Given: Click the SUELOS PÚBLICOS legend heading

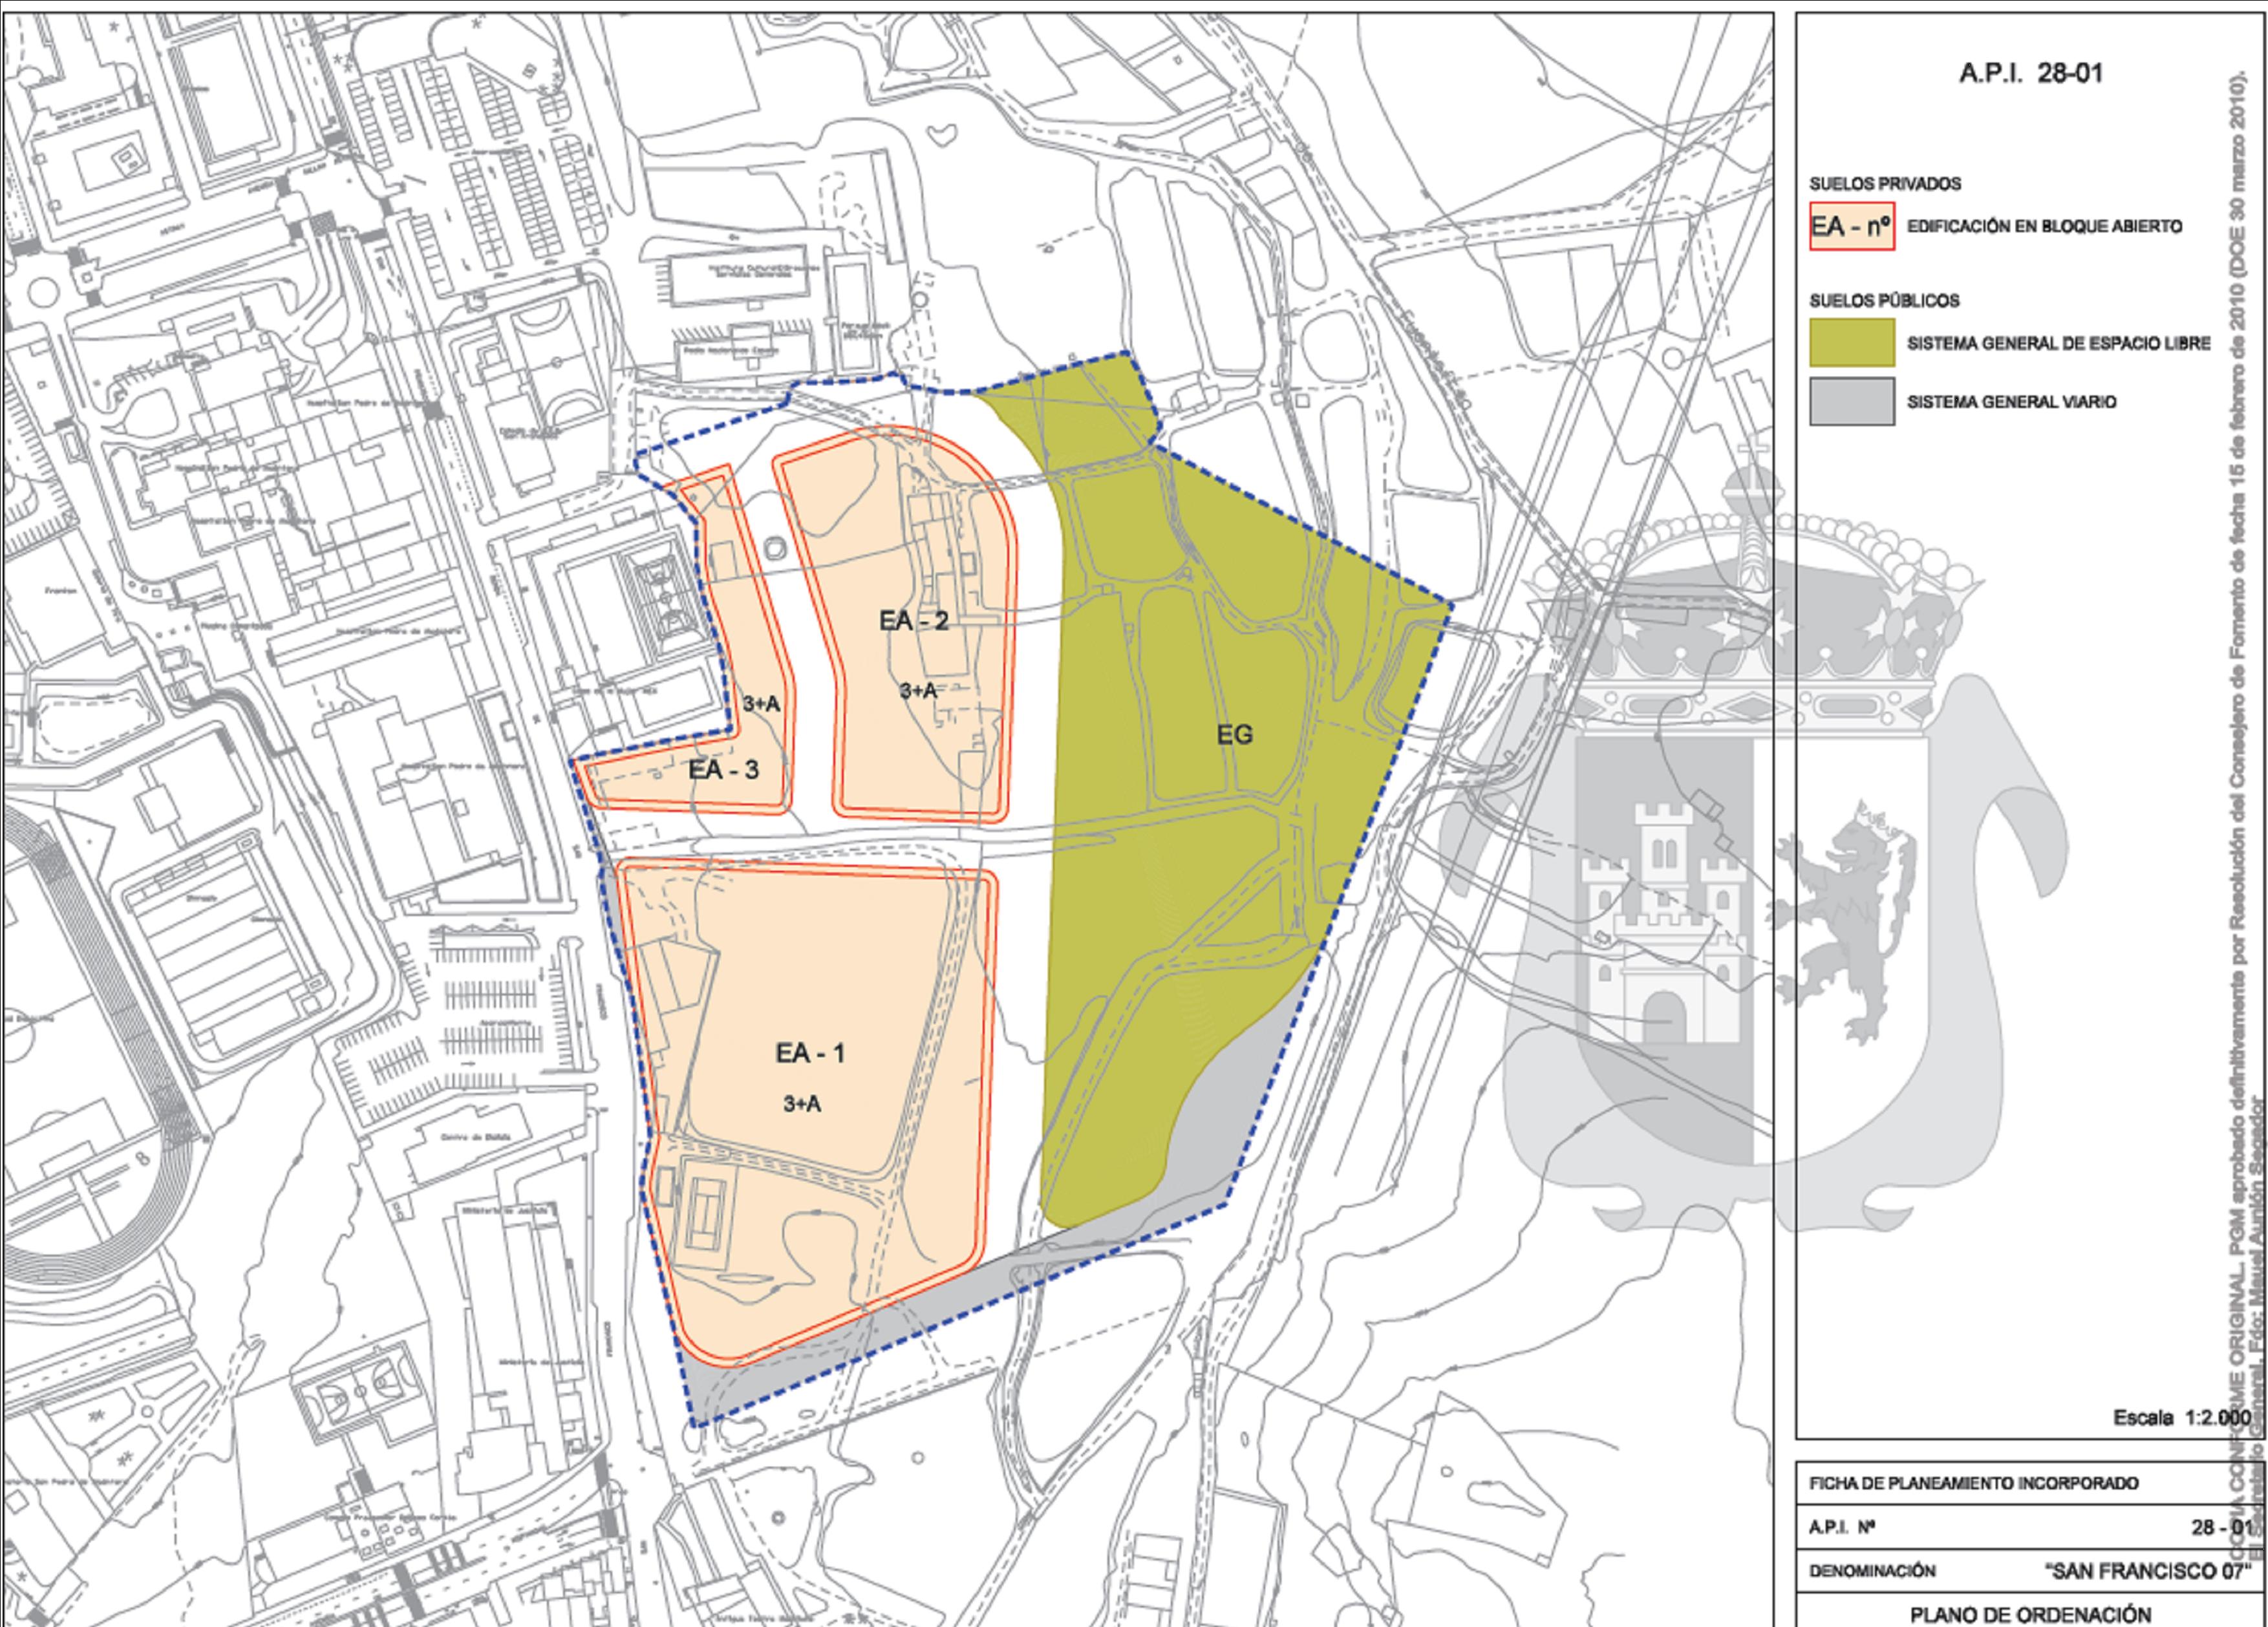Looking at the screenshot, I should [1884, 301].
